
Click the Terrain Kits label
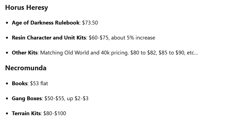coord(26,113)
